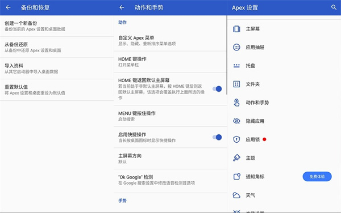Viewport: 341px width, 213px height.
Task: Open 通知角标 badge icon
Action: pos(237,176)
